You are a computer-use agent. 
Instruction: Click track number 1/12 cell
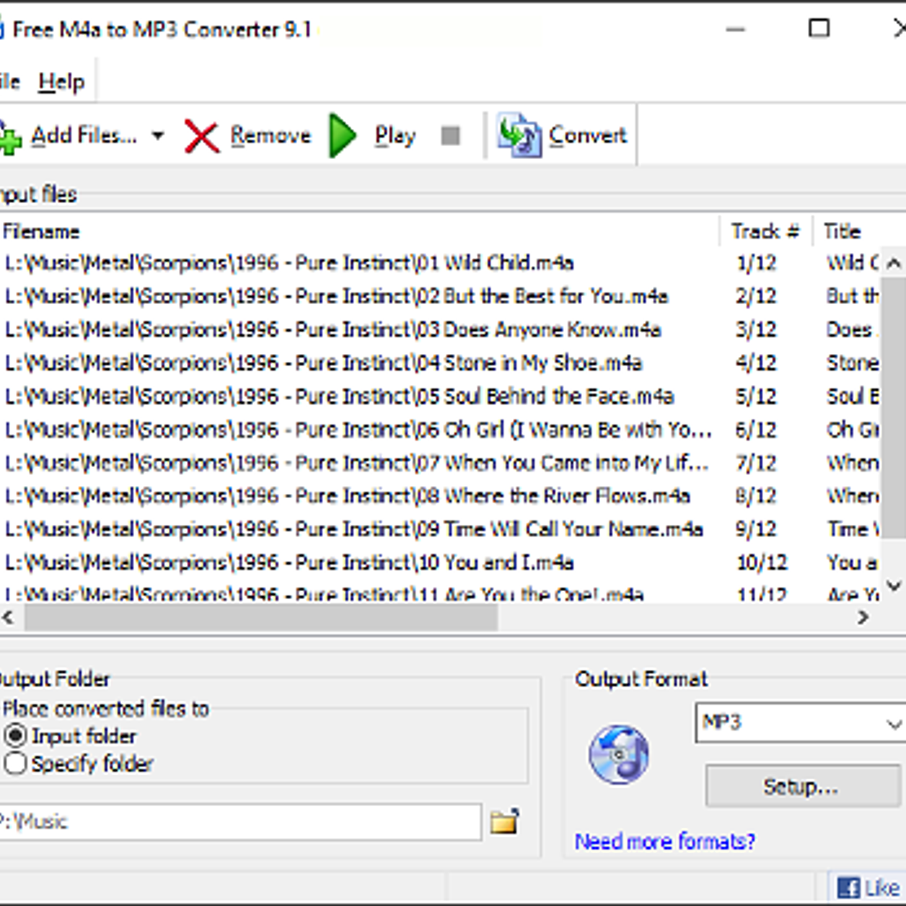(755, 263)
